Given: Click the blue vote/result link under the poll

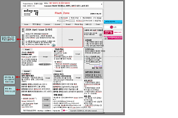Looking at the screenshot, I should [98, 66].
